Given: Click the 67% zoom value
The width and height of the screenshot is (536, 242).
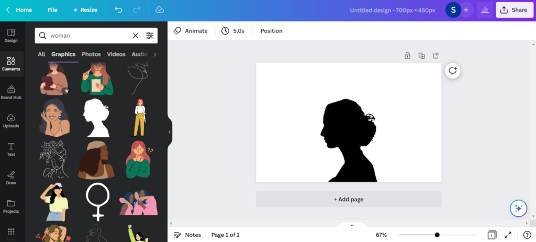Looking at the screenshot, I should pos(381,235).
